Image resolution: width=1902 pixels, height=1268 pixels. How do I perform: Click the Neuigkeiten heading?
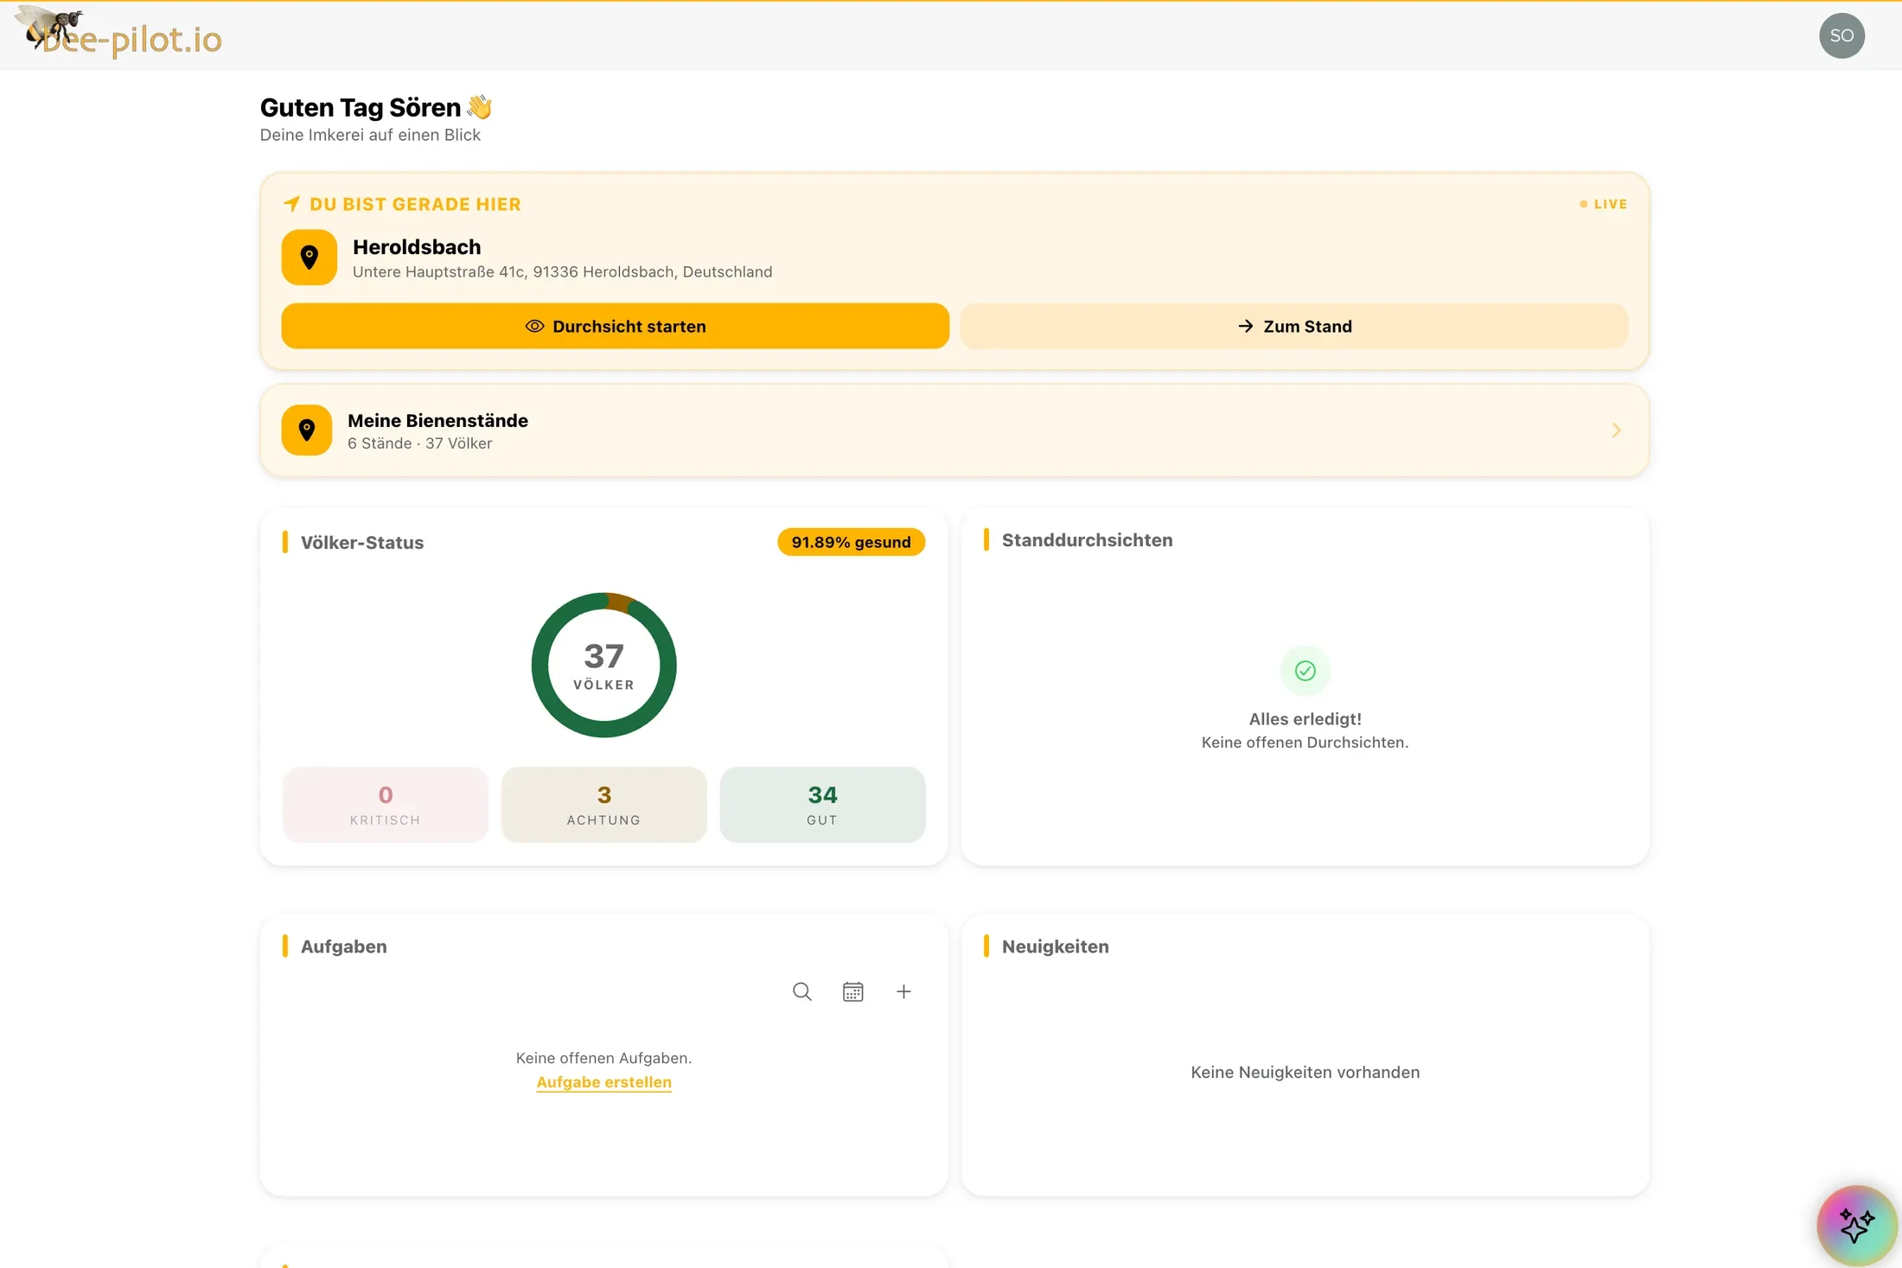tap(1056, 946)
